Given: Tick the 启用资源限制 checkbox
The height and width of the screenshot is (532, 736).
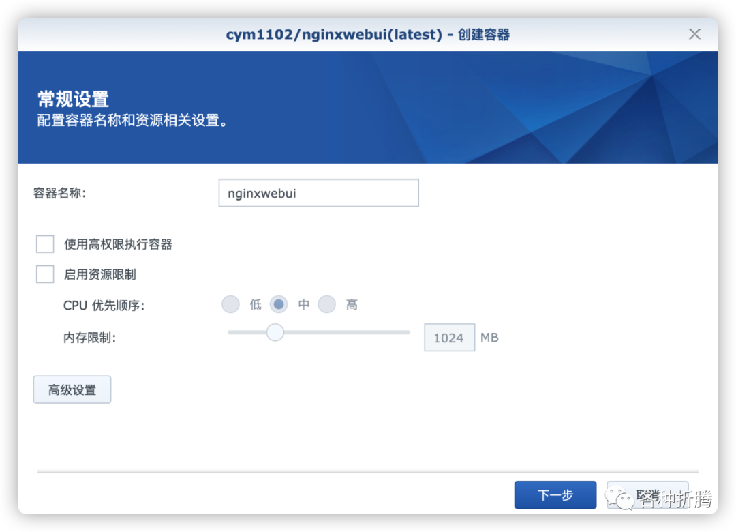Looking at the screenshot, I should pyautogui.click(x=45, y=274).
